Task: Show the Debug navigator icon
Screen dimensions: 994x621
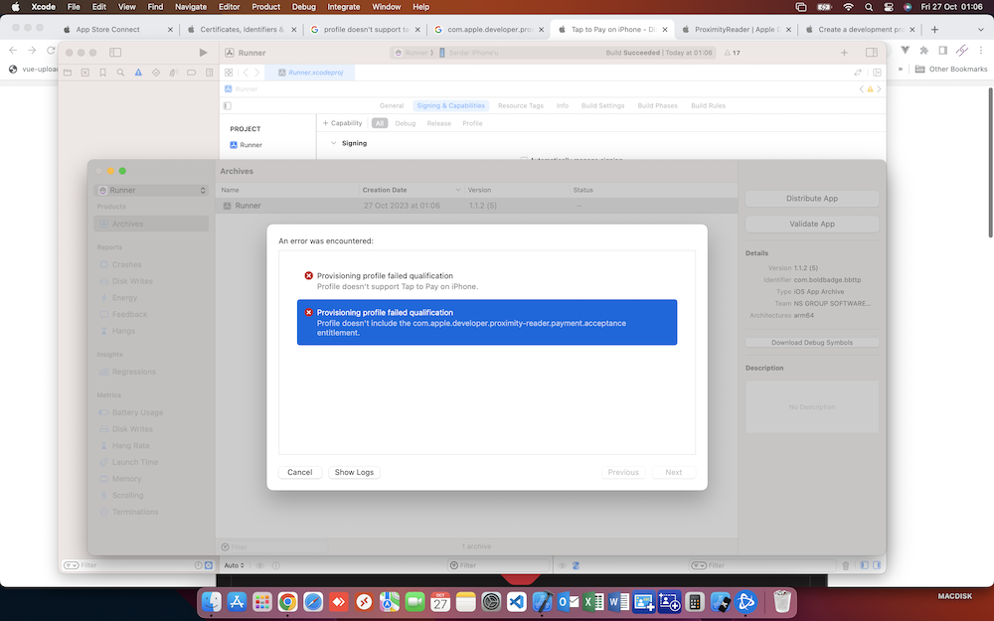Action: [x=174, y=73]
